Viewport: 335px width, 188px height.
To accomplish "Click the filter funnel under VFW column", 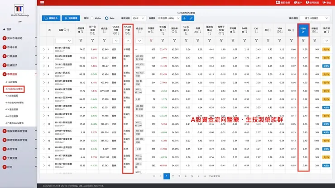I will [280, 40].
